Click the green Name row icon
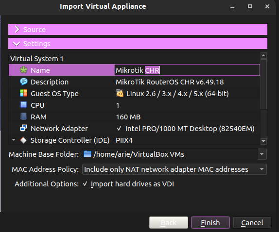Viewport: 279px width, 232px height. pos(24,70)
